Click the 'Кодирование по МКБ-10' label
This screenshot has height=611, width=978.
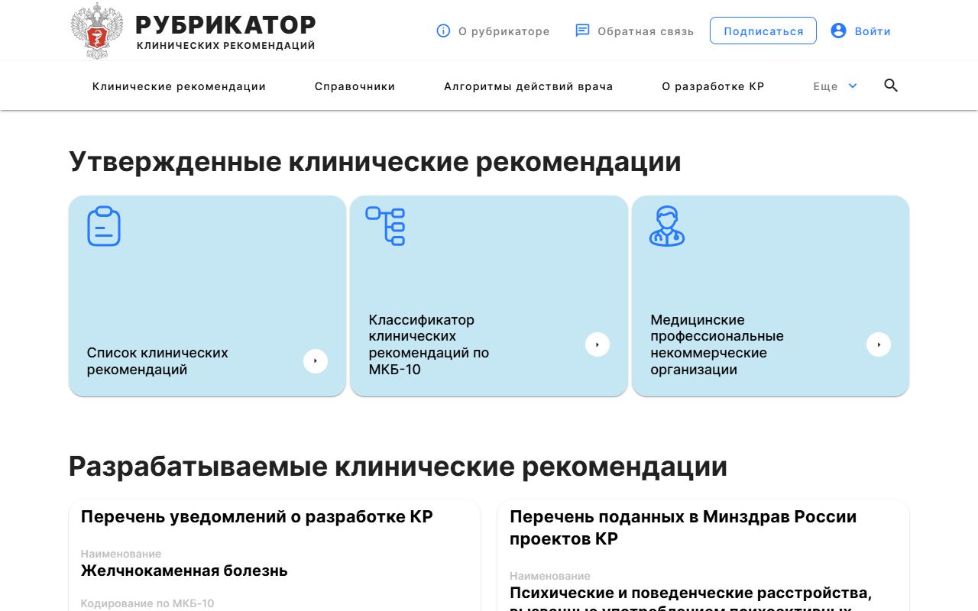147,603
